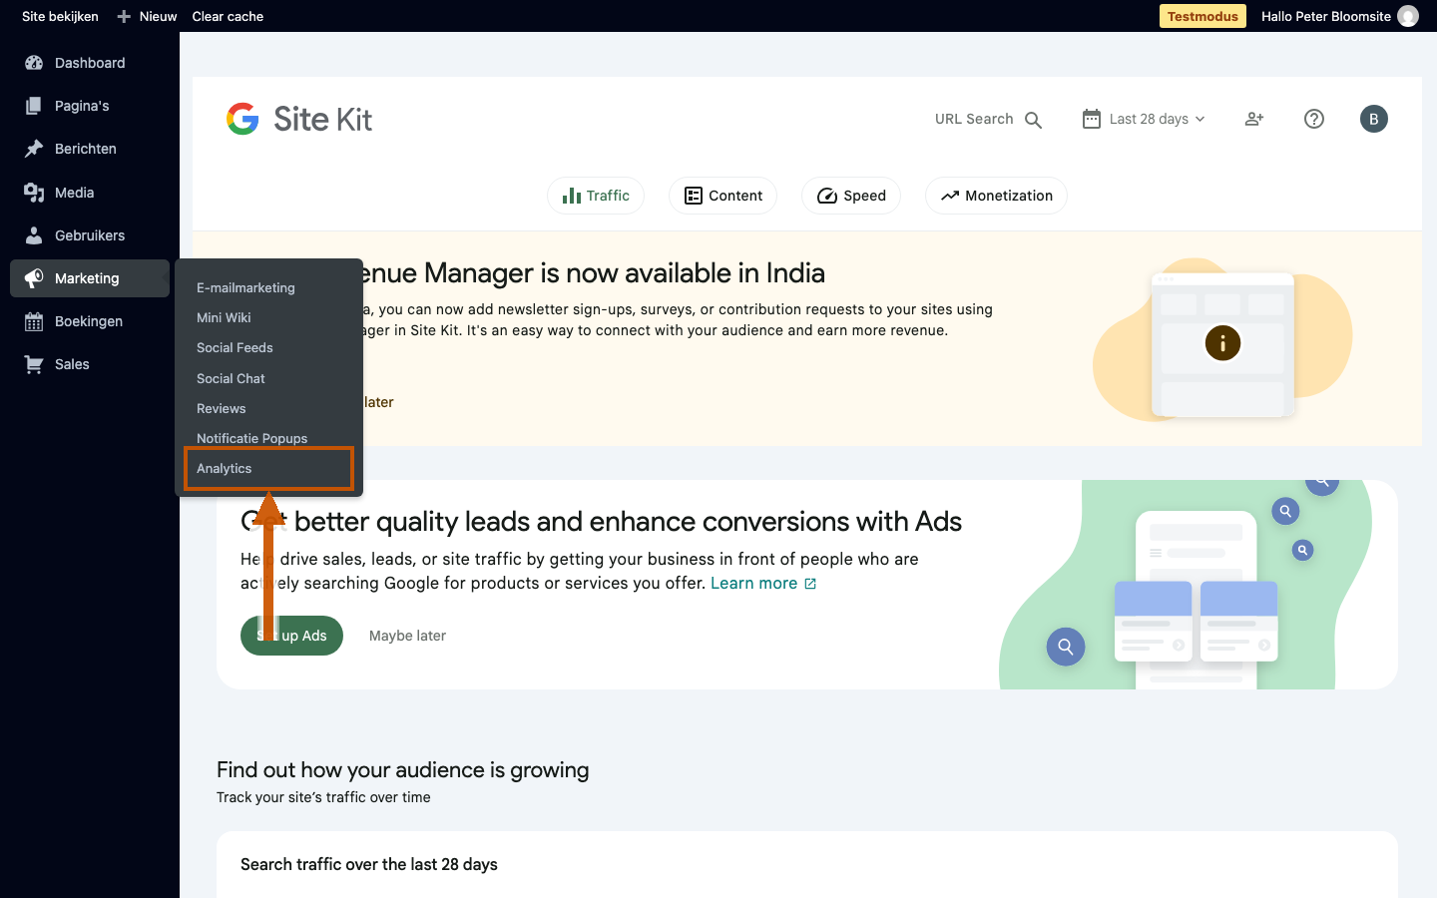
Task: Open Pagina's in the sidebar
Action: 90,106
